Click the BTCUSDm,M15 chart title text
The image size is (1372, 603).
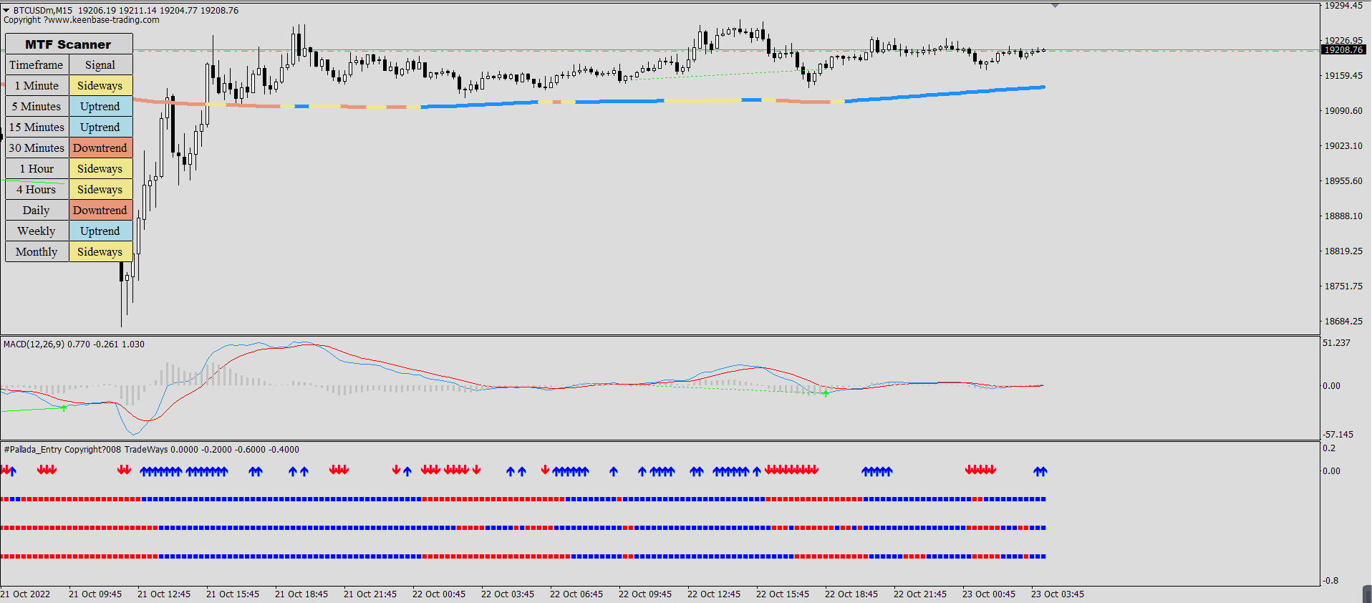(x=43, y=11)
